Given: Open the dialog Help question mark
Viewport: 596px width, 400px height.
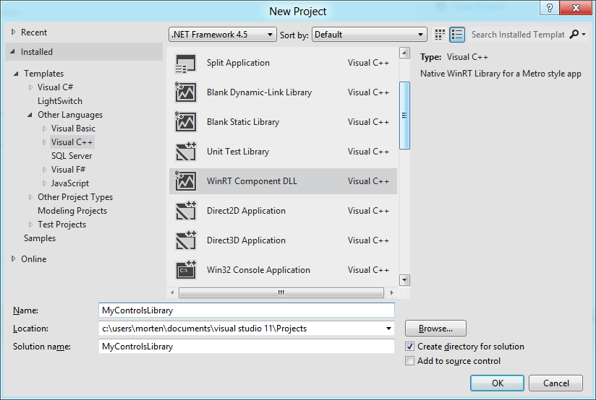Looking at the screenshot, I should pos(549,8).
